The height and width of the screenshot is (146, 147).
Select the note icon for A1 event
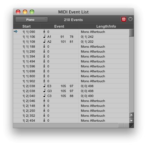[x=44, y=36]
